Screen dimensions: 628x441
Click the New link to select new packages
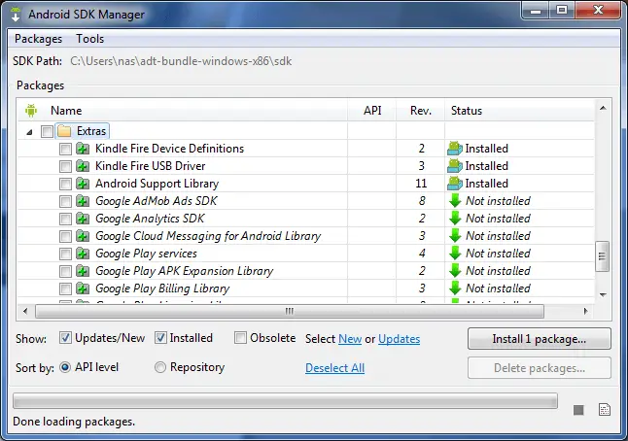click(x=350, y=339)
